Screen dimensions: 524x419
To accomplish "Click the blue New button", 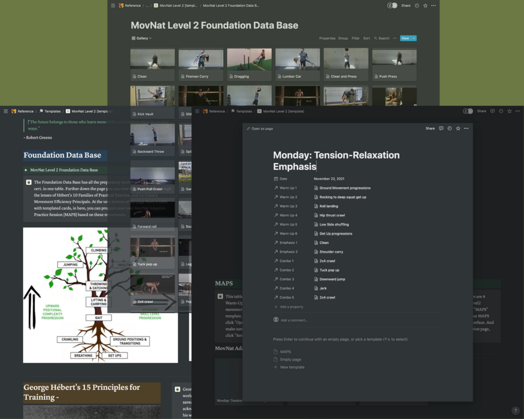I will pos(405,38).
